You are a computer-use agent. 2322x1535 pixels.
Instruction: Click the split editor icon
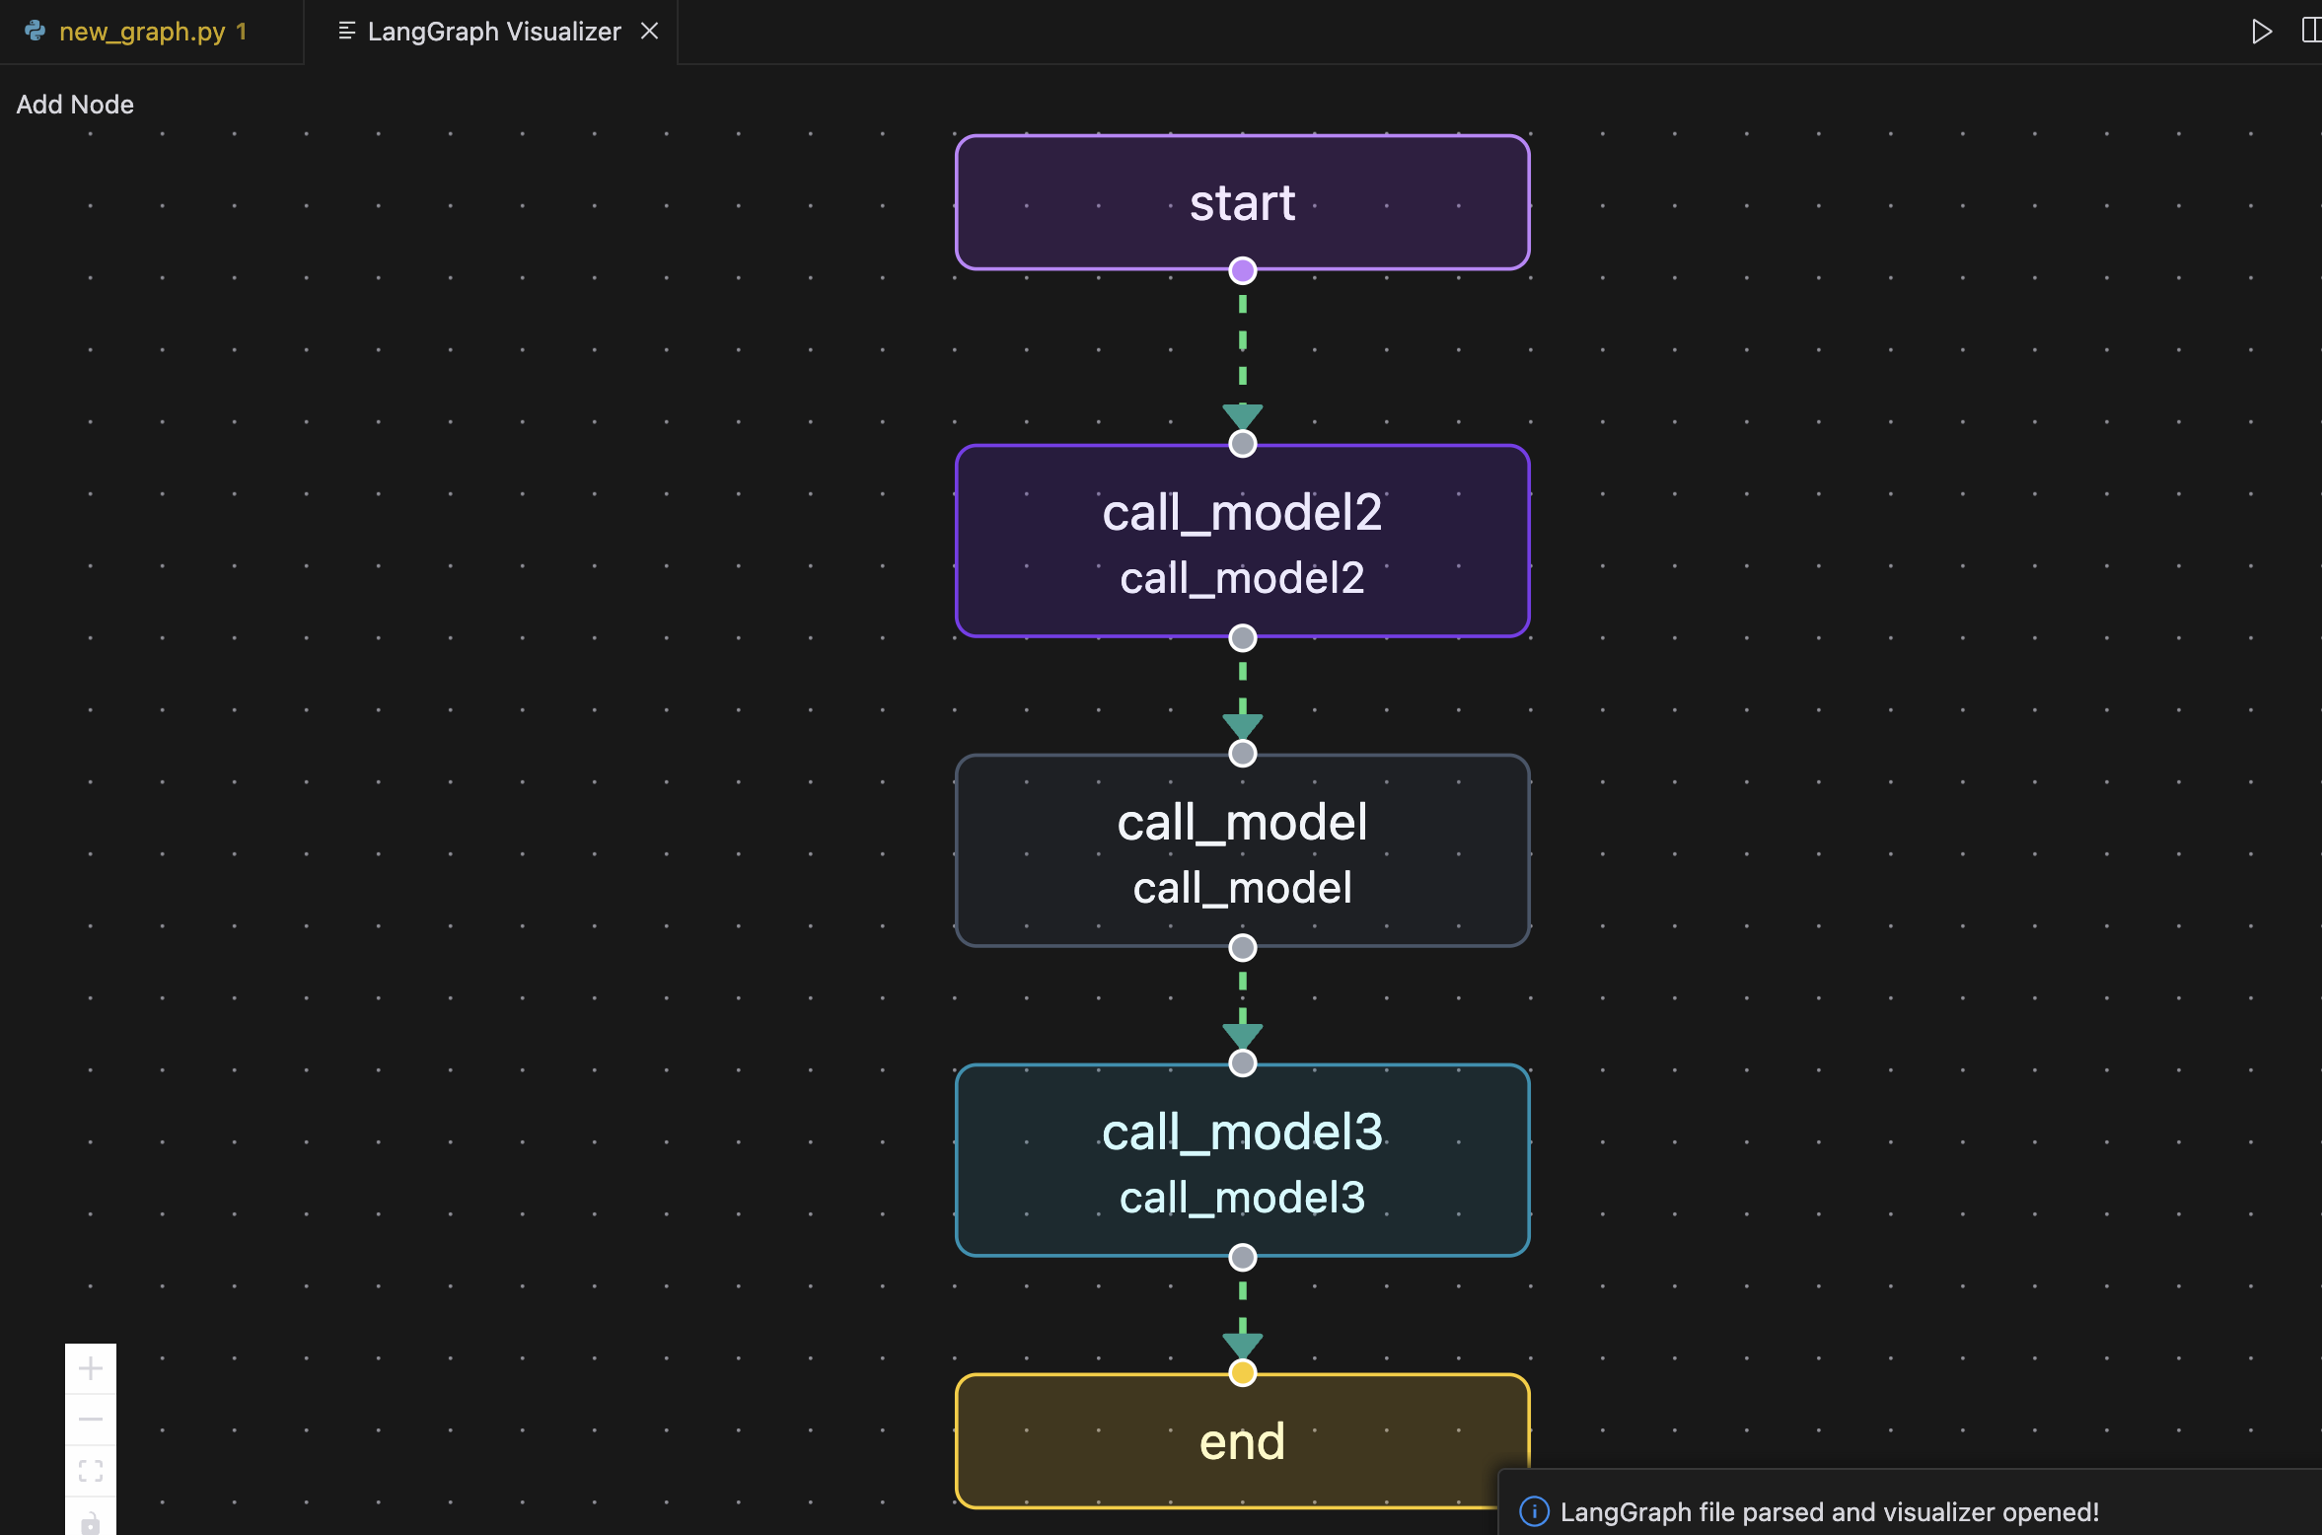[x=2311, y=32]
